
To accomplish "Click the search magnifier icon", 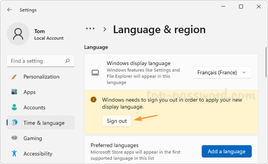I will click(68, 61).
